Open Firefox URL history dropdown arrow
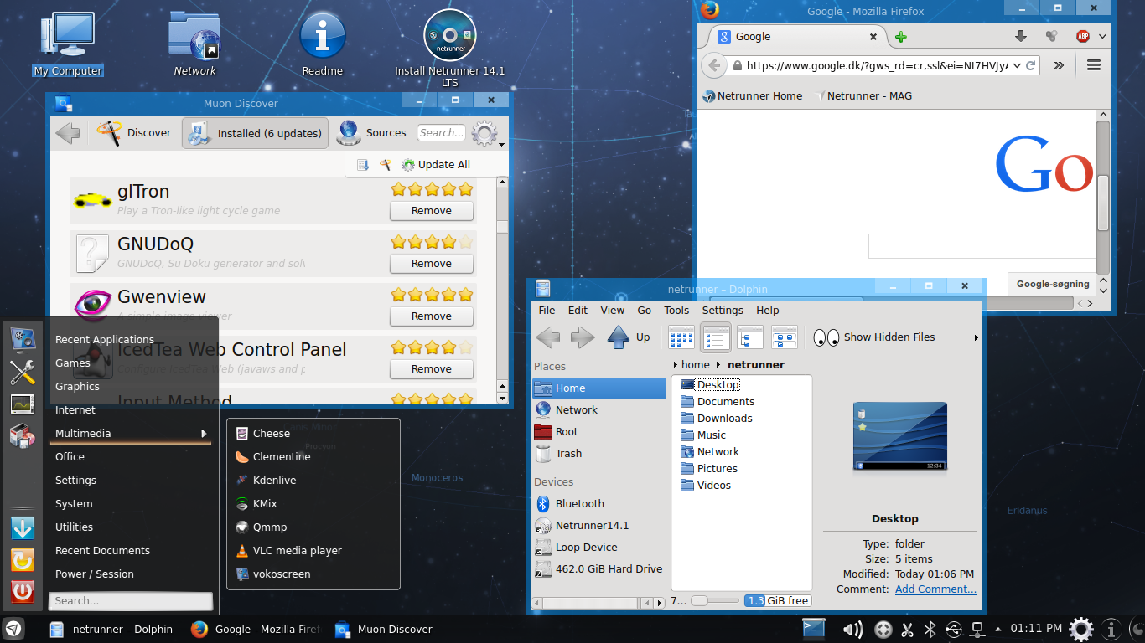Image resolution: width=1145 pixels, height=643 pixels. coord(1017,65)
